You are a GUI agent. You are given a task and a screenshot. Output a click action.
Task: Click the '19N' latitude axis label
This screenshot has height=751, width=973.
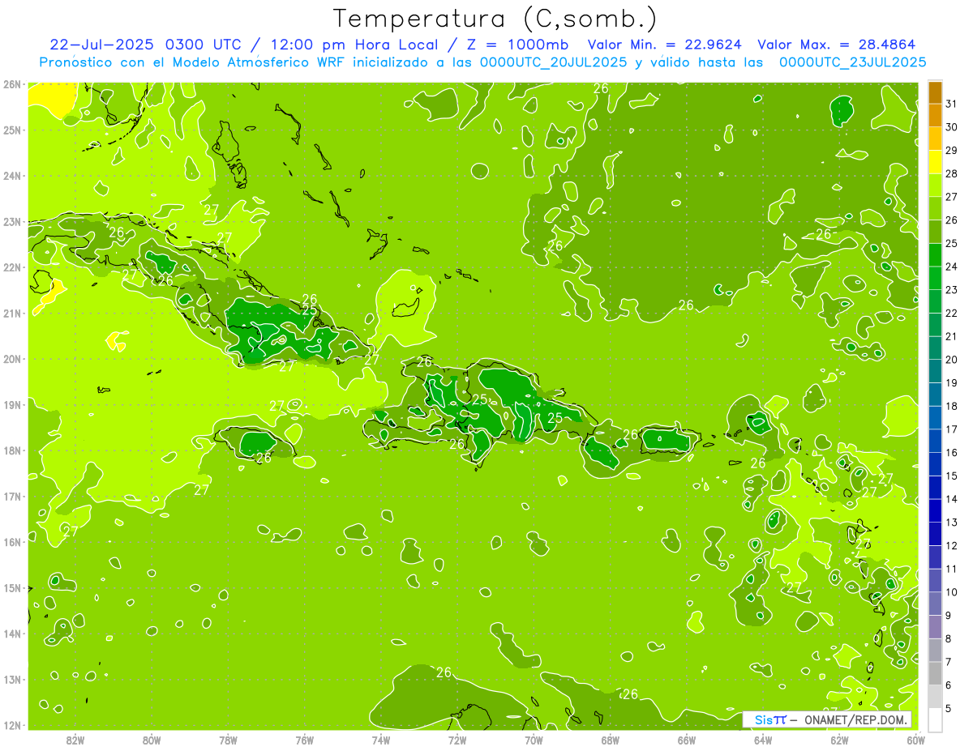point(11,404)
